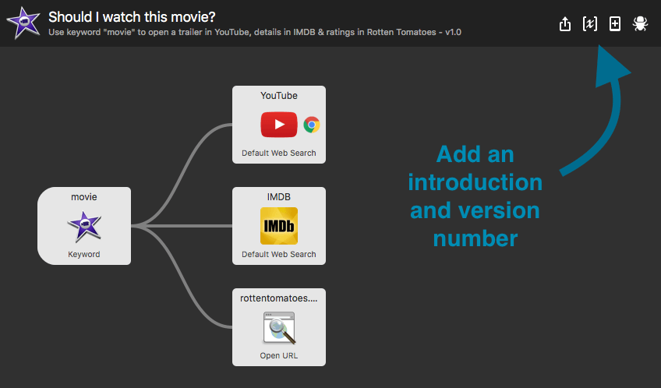661x388 pixels.
Task: Click the "Open URL" label text
Action: pos(279,356)
